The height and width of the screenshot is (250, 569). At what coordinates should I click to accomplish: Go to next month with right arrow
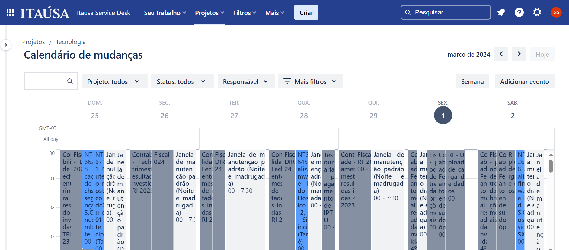[519, 54]
